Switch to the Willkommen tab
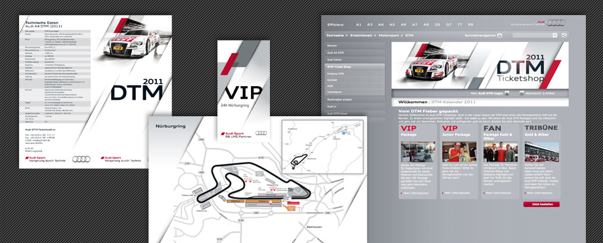 413,102
